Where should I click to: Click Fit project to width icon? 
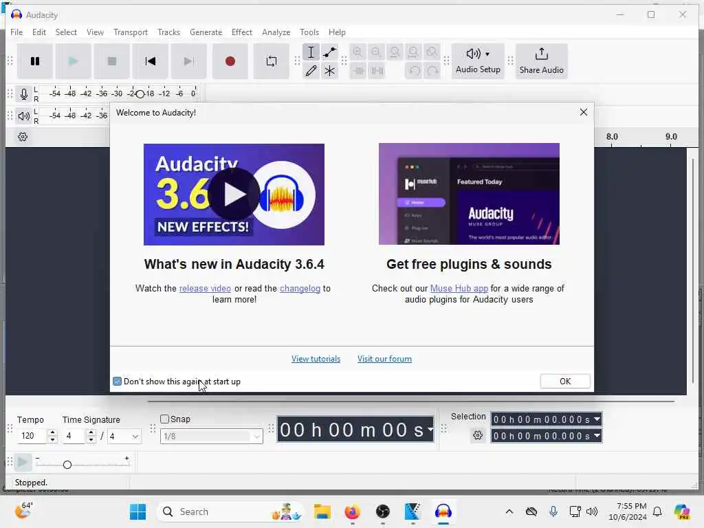click(x=413, y=52)
